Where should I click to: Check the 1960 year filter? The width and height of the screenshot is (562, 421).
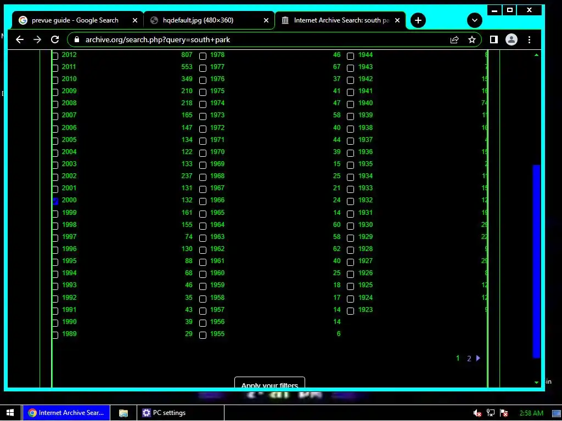[x=203, y=274]
